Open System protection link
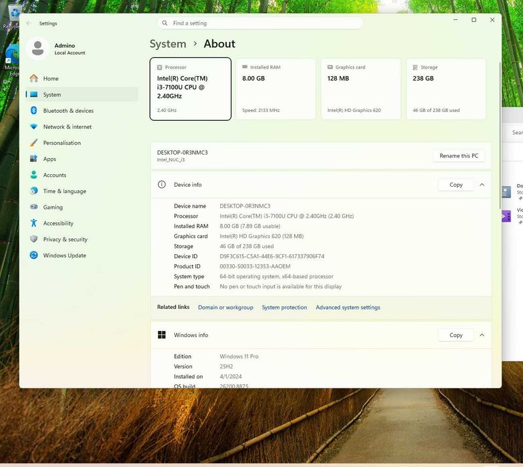Screen dimensions: 523x467 pyautogui.click(x=284, y=307)
